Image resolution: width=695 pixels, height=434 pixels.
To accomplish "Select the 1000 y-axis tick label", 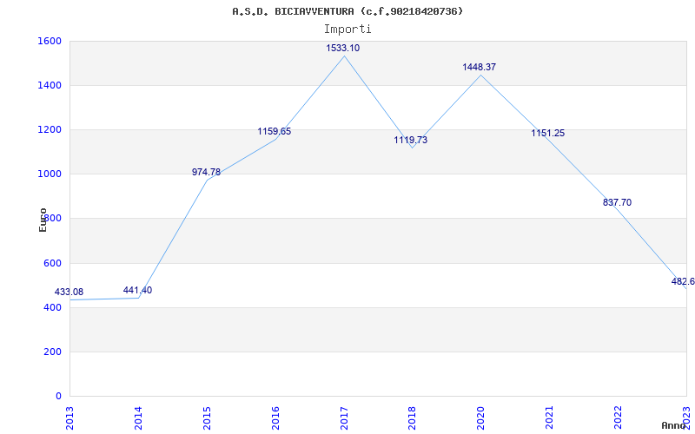I will coord(50,174).
